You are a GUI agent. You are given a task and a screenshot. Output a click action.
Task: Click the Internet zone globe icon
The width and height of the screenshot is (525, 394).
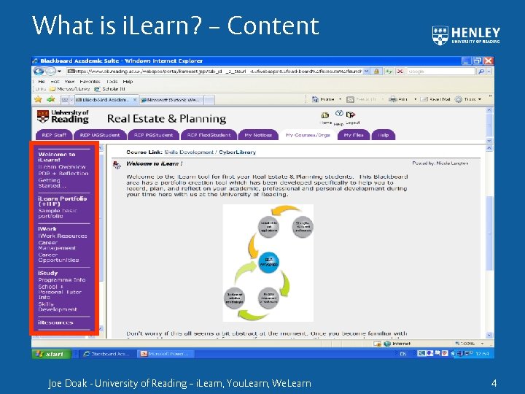pyautogui.click(x=387, y=344)
